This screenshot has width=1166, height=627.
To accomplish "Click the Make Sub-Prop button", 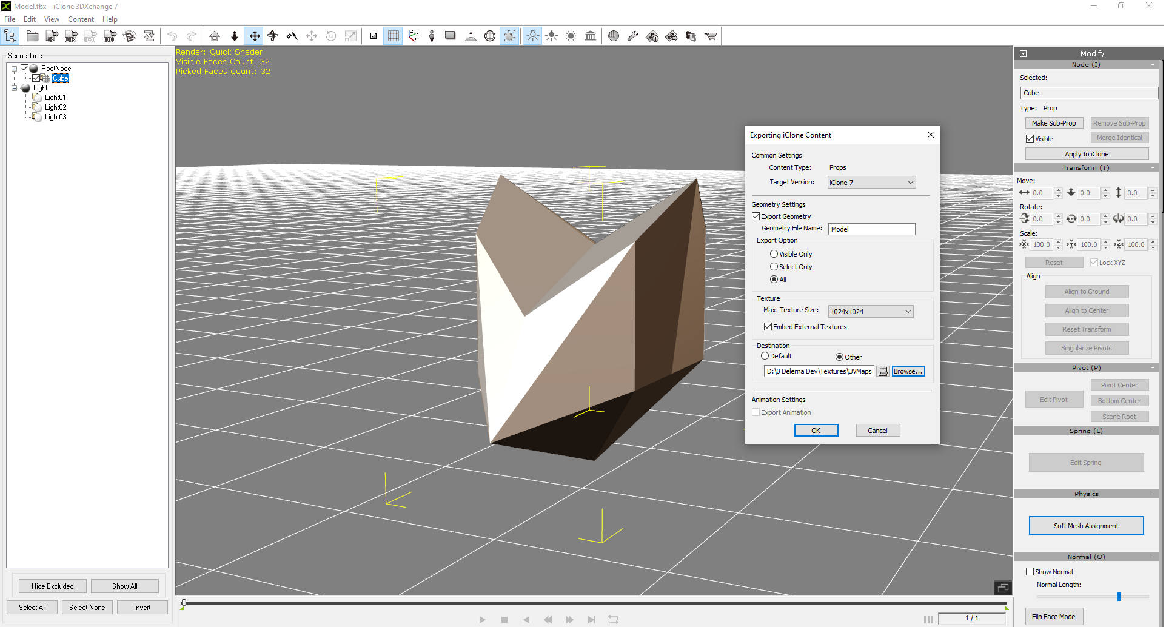I will (x=1054, y=123).
